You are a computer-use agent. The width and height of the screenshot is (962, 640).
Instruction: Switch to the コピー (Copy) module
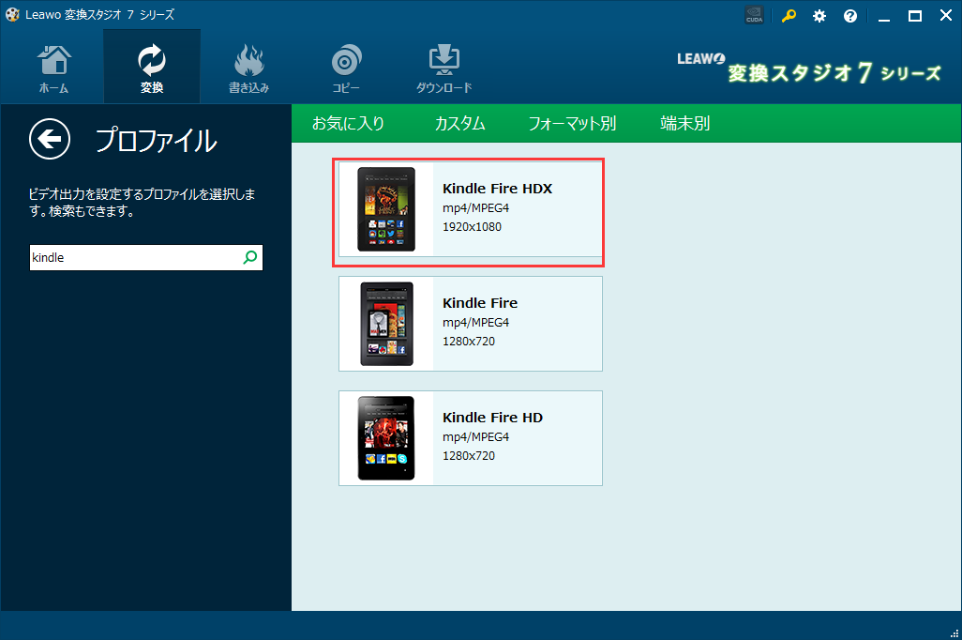(x=346, y=66)
